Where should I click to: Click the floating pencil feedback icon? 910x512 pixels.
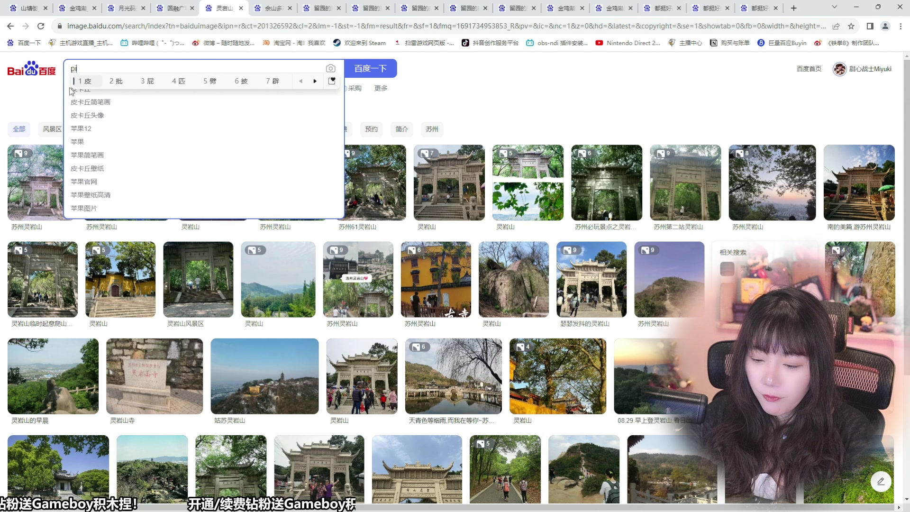pyautogui.click(x=881, y=481)
